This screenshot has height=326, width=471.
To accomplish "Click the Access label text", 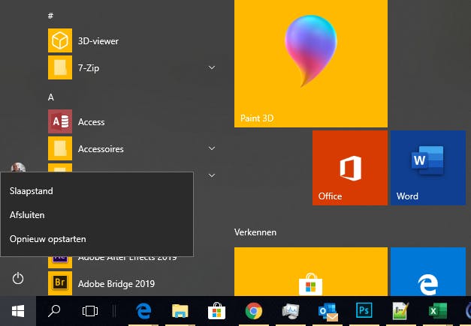I will tap(92, 121).
